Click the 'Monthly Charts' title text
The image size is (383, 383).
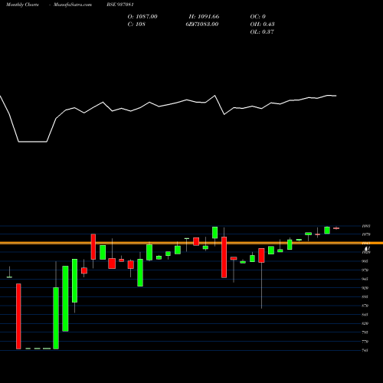[22, 5]
